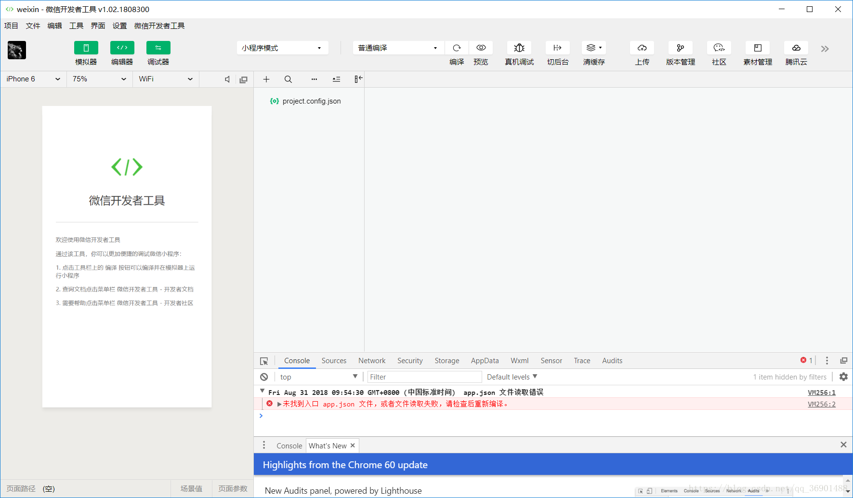
Task: Undock the devtools panel
Action: tap(844, 360)
